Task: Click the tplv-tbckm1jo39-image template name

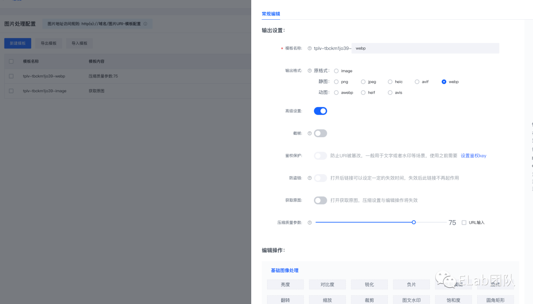Action: pyautogui.click(x=44, y=91)
